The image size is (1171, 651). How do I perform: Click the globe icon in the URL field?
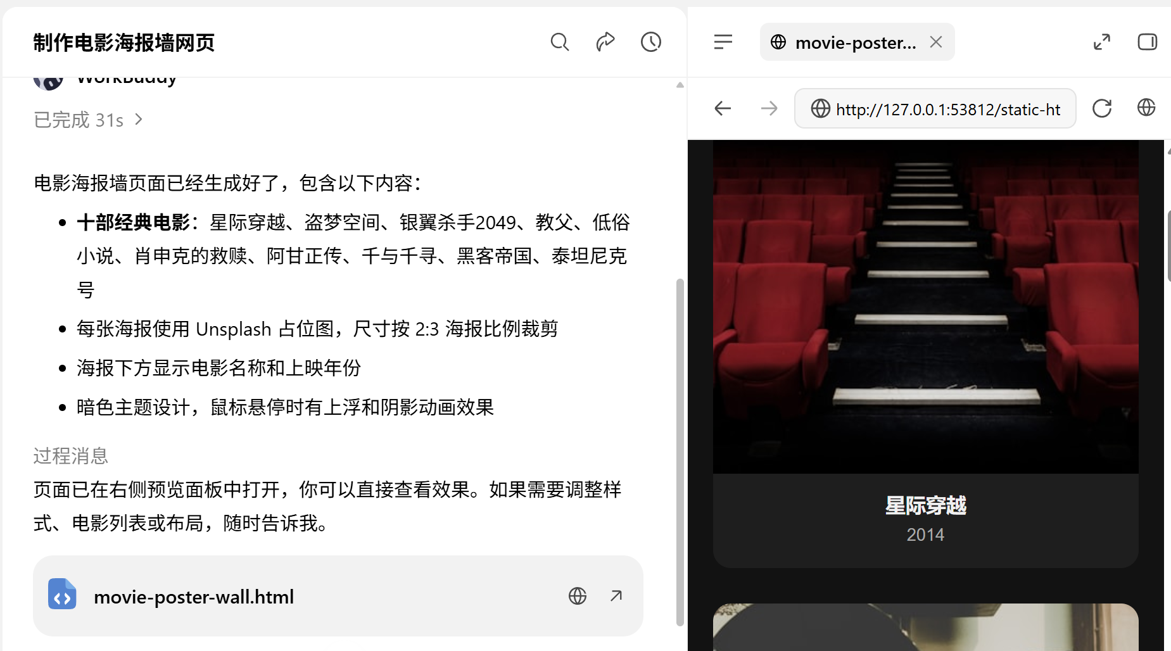point(820,109)
